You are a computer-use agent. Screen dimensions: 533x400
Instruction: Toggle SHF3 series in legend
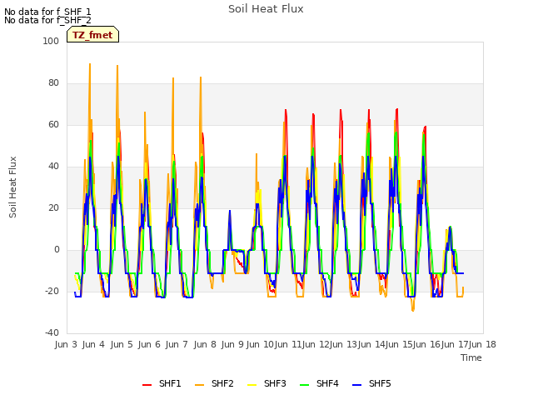tap(266, 383)
